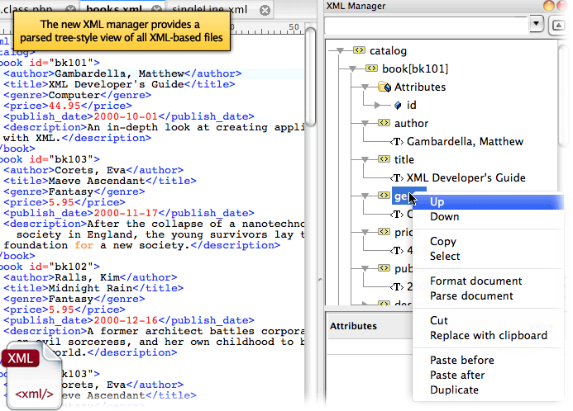Click the date 2000-12-16 in editor
The width and height of the screenshot is (573, 411).
coord(126,320)
